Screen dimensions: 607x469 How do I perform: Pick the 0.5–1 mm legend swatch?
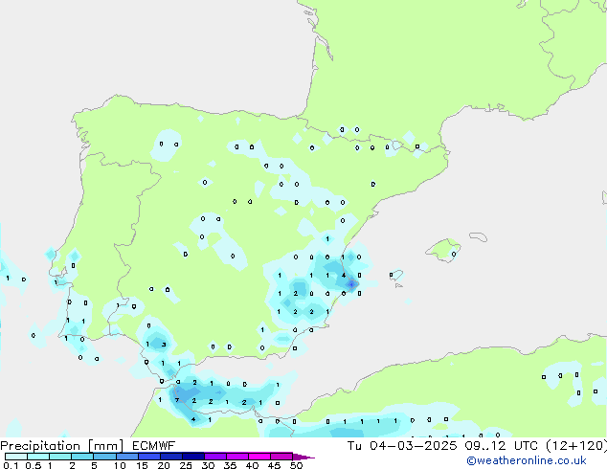coord(38,457)
